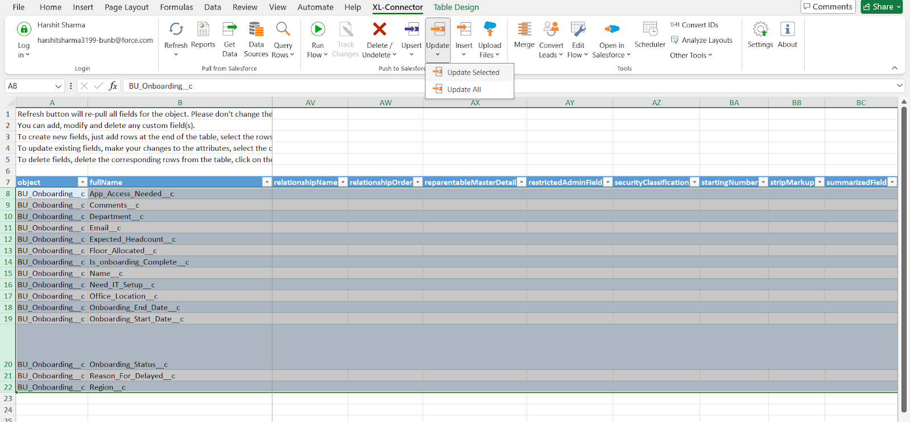The image size is (910, 422).
Task: Select cell Expected_Headcount__c
Action: [180, 239]
